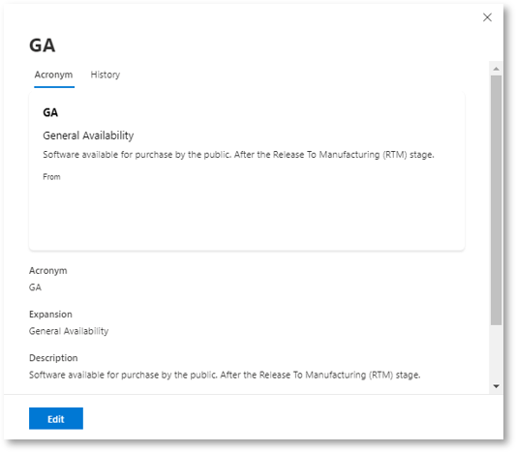Viewport: 516px width, 452px height.
Task: Click the Description value text
Action: click(x=225, y=375)
